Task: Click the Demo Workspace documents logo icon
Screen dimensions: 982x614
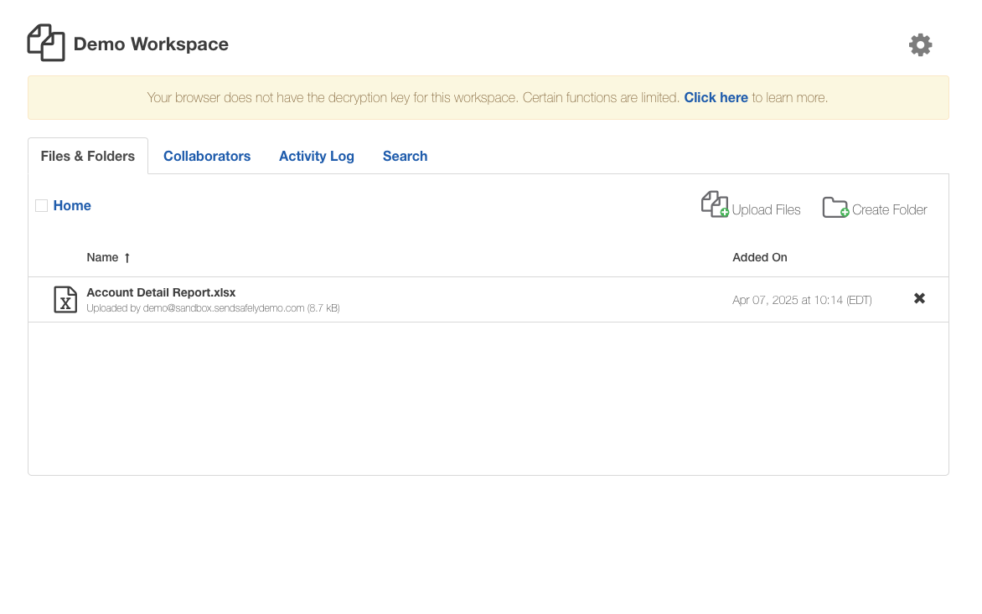Action: [46, 43]
